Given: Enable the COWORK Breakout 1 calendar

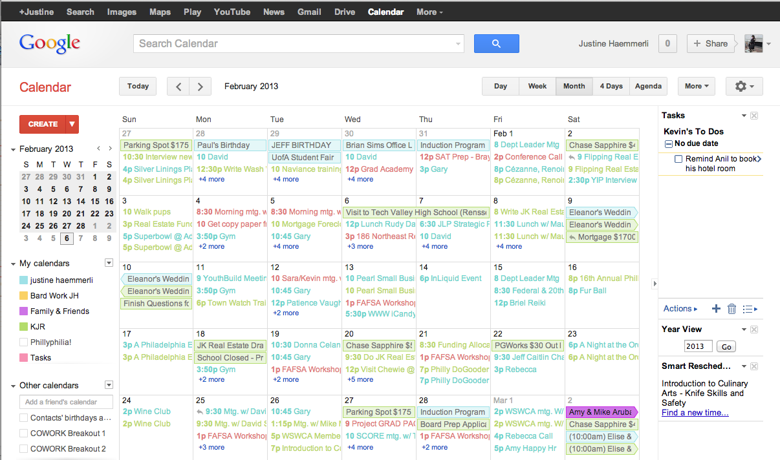Looking at the screenshot, I should 24,433.
